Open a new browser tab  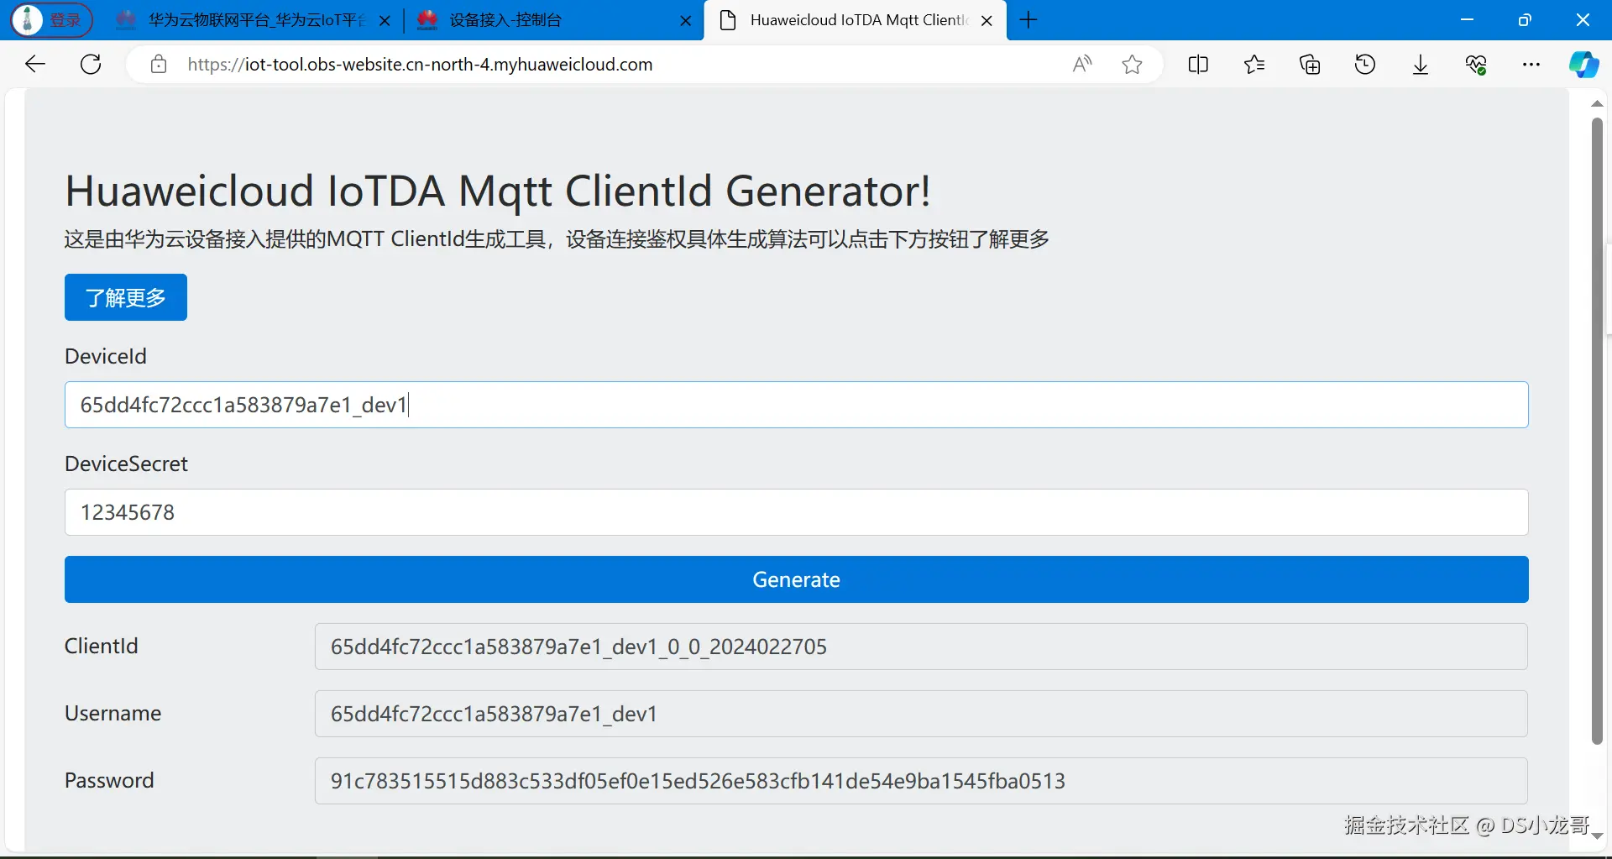[x=1028, y=20]
